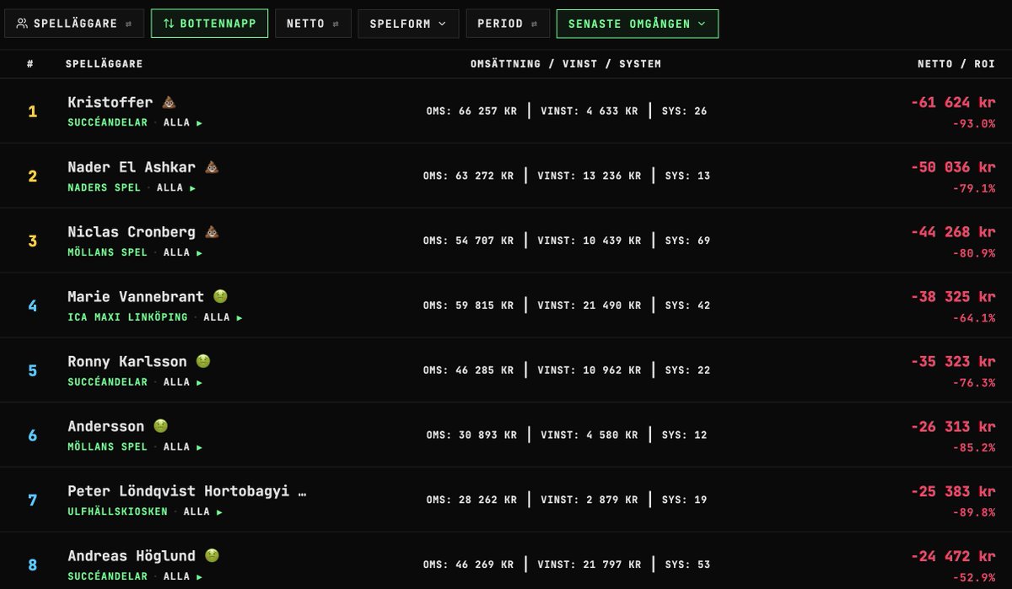Click the poop emoji beside Nader El Ashkar
The image size is (1012, 589).
[x=212, y=167]
